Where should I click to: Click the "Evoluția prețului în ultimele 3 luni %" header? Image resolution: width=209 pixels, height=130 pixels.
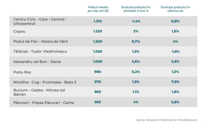click(x=136, y=9)
